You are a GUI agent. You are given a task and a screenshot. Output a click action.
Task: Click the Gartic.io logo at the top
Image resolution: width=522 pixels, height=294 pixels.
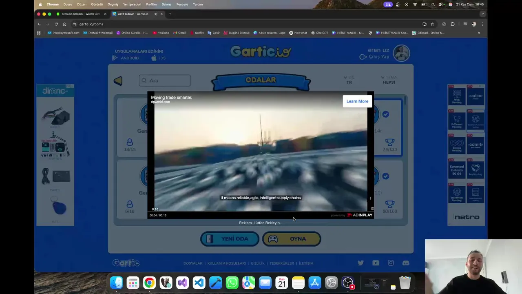(x=261, y=52)
